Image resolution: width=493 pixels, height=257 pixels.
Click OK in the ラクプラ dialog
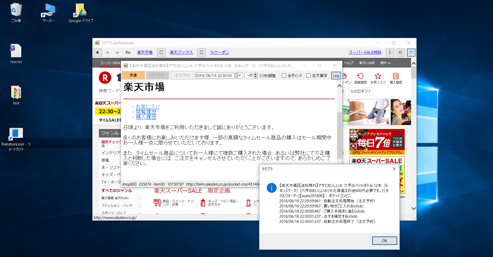[x=384, y=241]
